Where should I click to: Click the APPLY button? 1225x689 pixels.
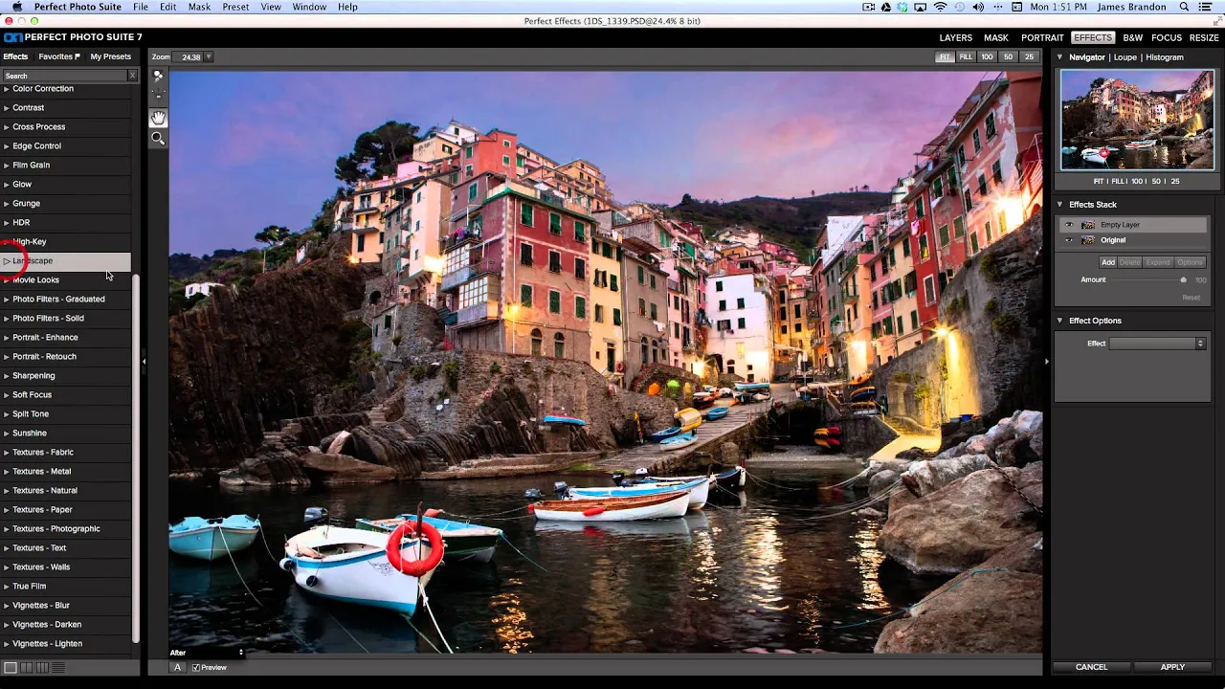coord(1172,667)
